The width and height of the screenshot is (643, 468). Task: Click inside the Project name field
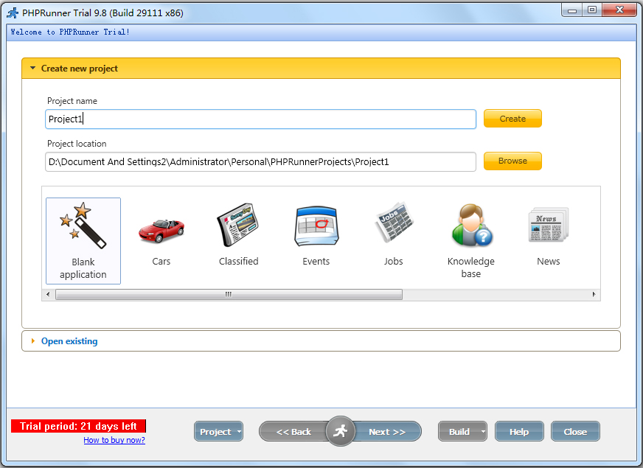[260, 119]
